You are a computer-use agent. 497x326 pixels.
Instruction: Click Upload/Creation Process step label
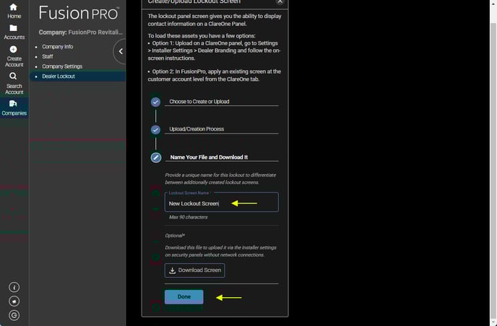[x=196, y=129]
